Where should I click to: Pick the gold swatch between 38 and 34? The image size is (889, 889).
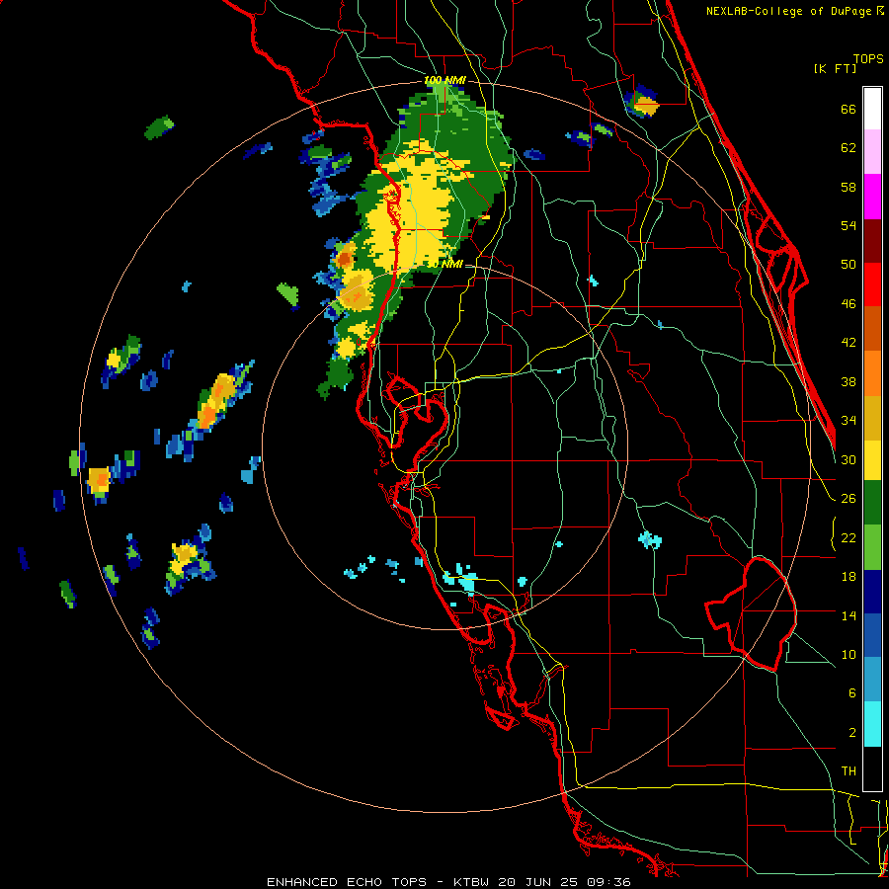[x=872, y=417]
